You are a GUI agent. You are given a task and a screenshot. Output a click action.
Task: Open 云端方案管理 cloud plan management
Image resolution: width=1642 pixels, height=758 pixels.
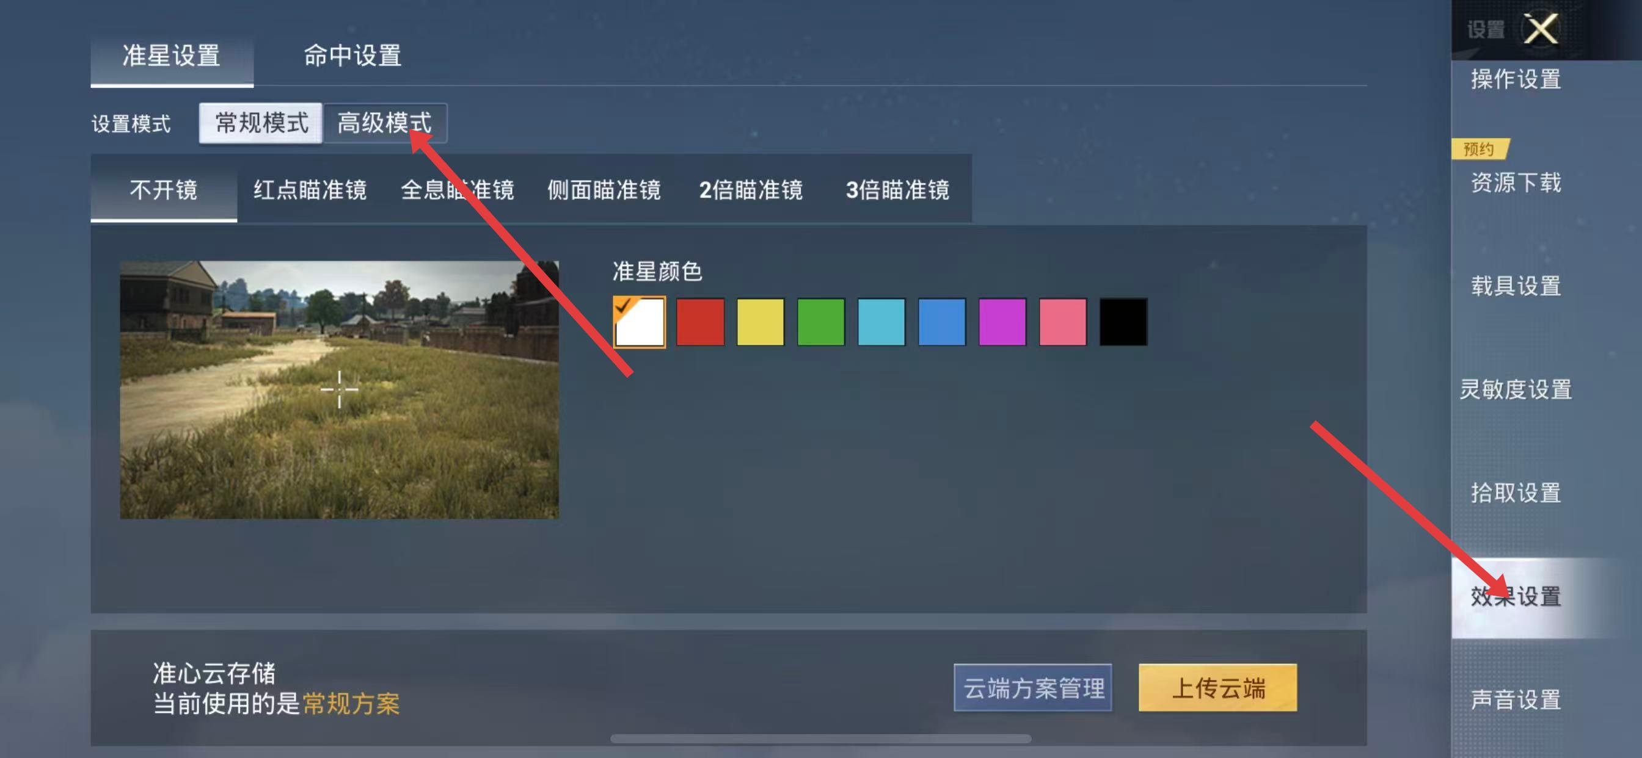pos(1032,688)
